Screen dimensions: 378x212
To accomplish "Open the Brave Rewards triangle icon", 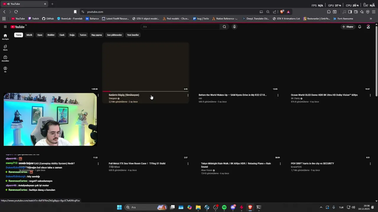I will [x=288, y=12].
